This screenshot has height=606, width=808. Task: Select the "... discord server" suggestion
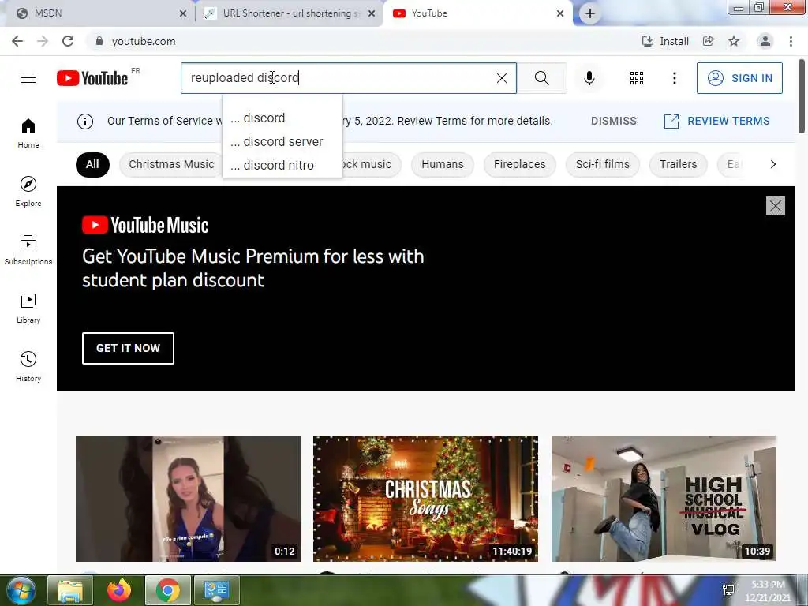(x=282, y=142)
